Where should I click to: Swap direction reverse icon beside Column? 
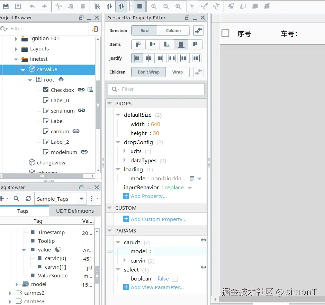(x=198, y=31)
